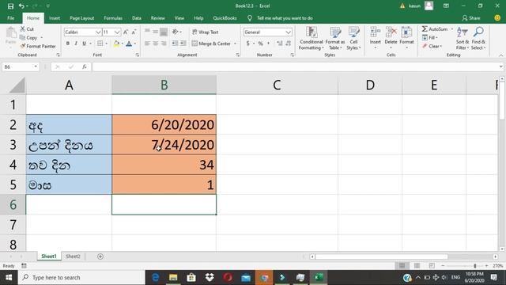
Task: Click Comma Style icon
Action: pos(269,44)
